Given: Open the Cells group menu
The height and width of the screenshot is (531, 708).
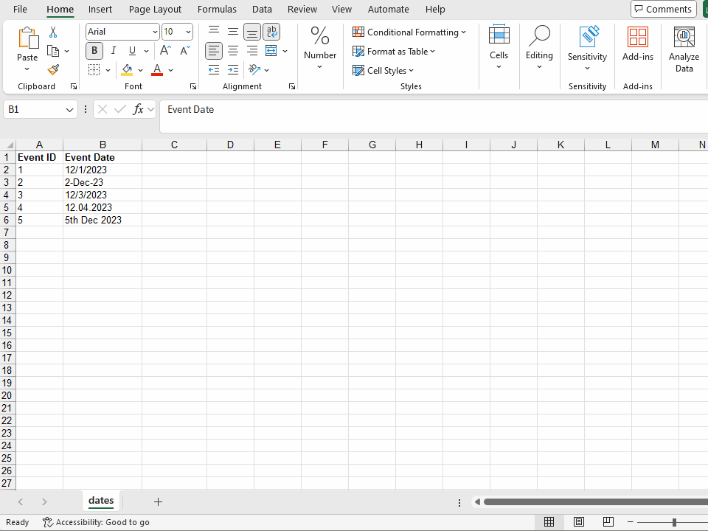Looking at the screenshot, I should pos(499,47).
